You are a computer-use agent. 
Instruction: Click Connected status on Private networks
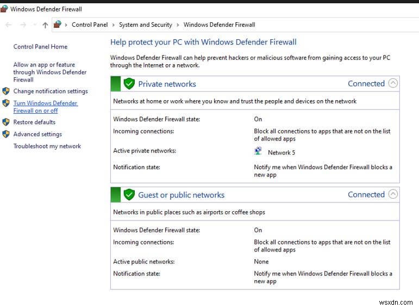click(x=366, y=83)
